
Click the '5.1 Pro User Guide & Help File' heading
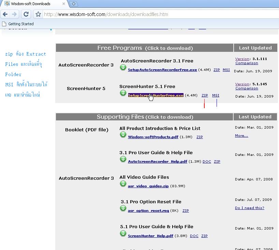[157, 226]
